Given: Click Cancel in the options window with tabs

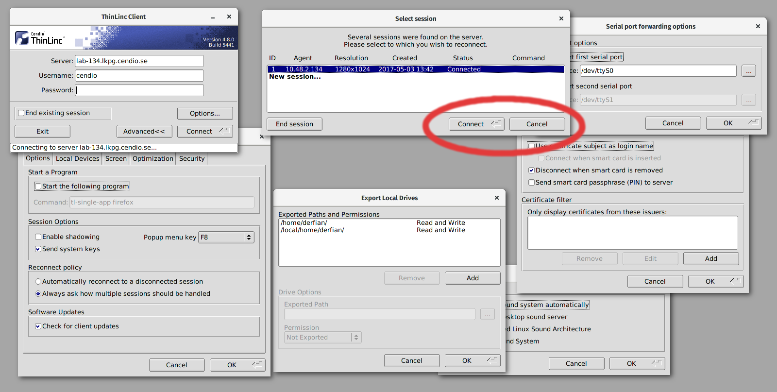Looking at the screenshot, I should point(177,365).
